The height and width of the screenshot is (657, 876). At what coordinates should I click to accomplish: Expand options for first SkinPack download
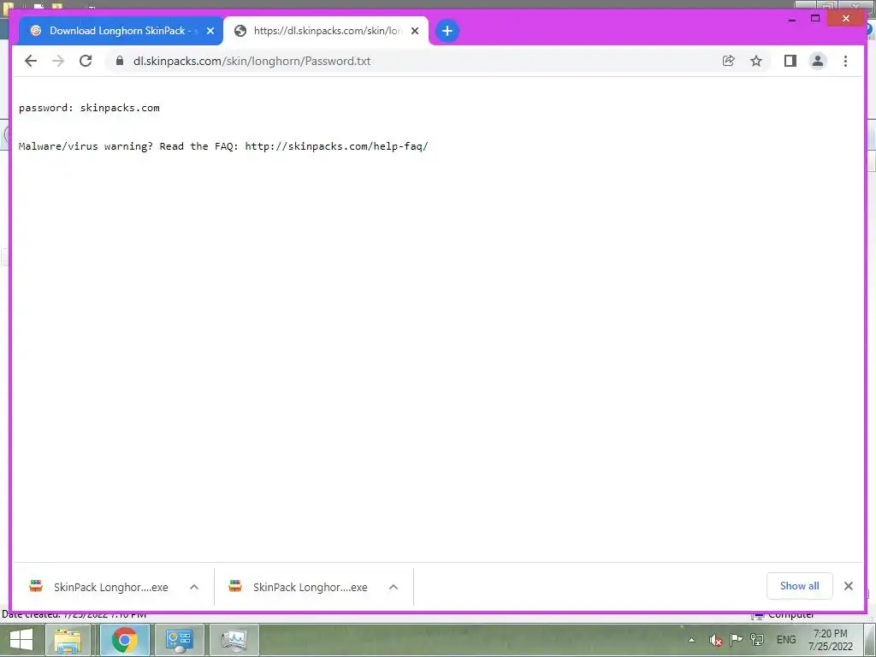(x=194, y=587)
